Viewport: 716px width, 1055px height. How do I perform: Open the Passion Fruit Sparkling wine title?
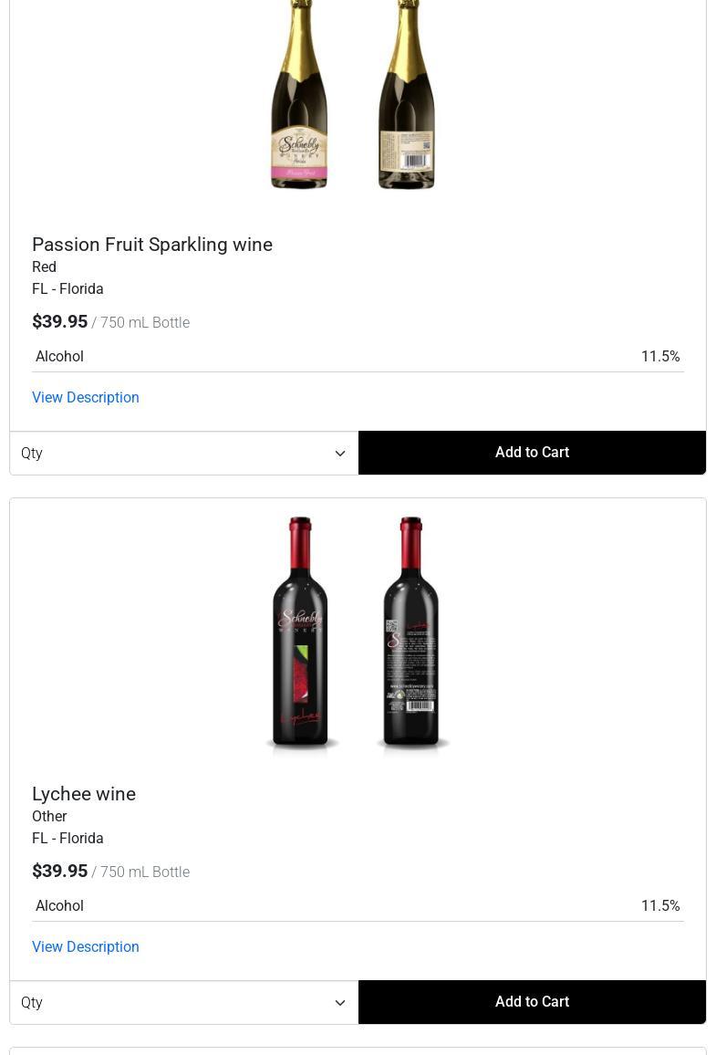pyautogui.click(x=152, y=245)
